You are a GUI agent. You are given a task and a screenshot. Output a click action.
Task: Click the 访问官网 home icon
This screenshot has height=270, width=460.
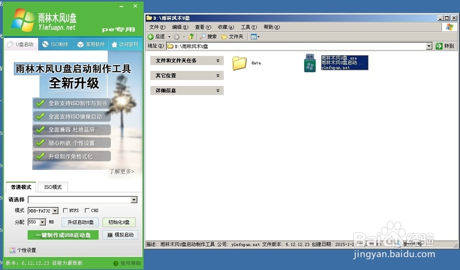click(113, 44)
